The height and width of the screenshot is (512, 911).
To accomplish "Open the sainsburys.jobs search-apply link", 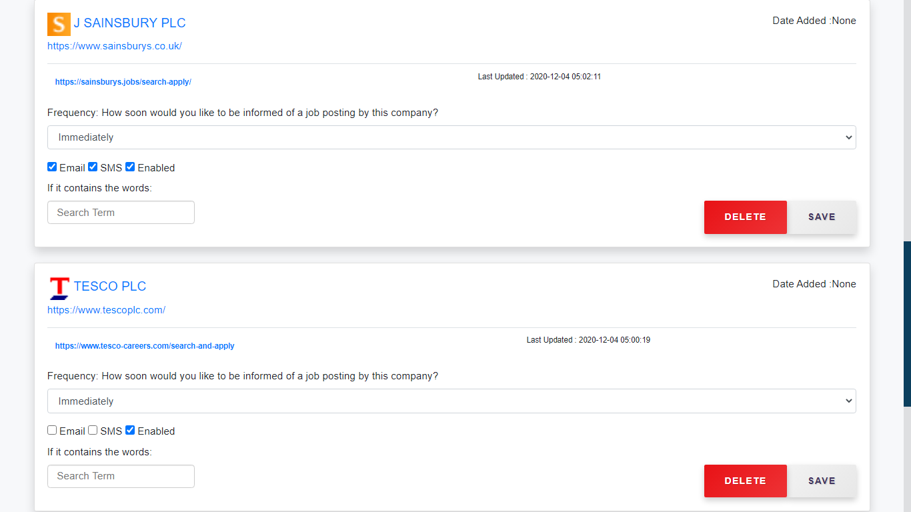I will tap(123, 82).
